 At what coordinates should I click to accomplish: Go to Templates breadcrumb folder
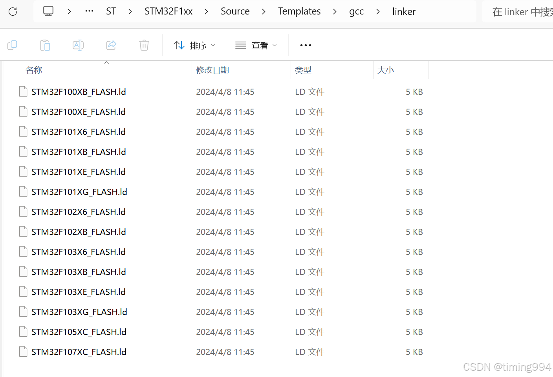tap(299, 11)
